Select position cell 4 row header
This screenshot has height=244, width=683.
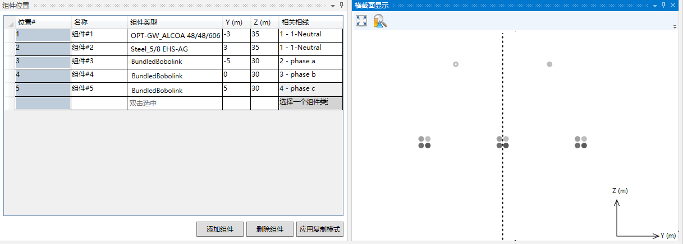point(43,76)
